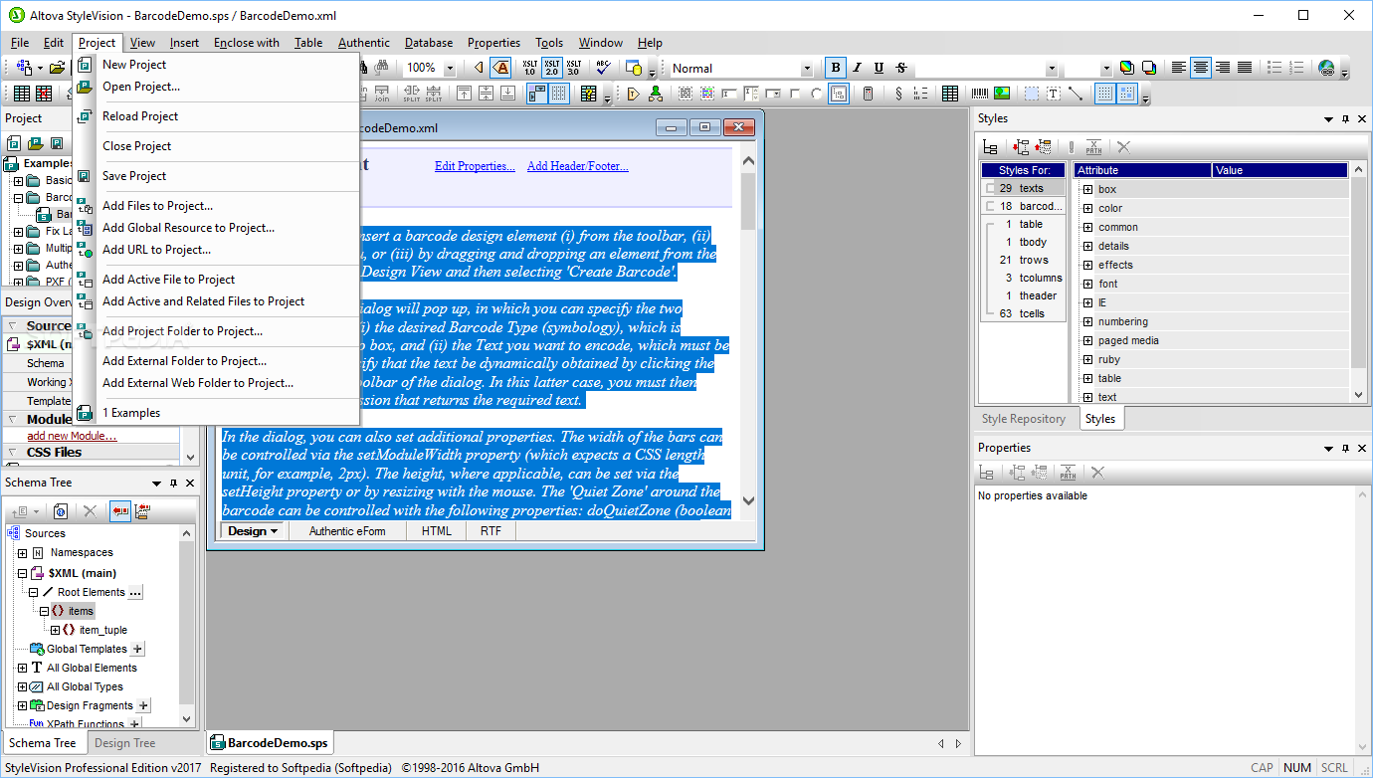The image size is (1373, 778).
Task: Add a Global Template with plus button
Action: pos(138,649)
